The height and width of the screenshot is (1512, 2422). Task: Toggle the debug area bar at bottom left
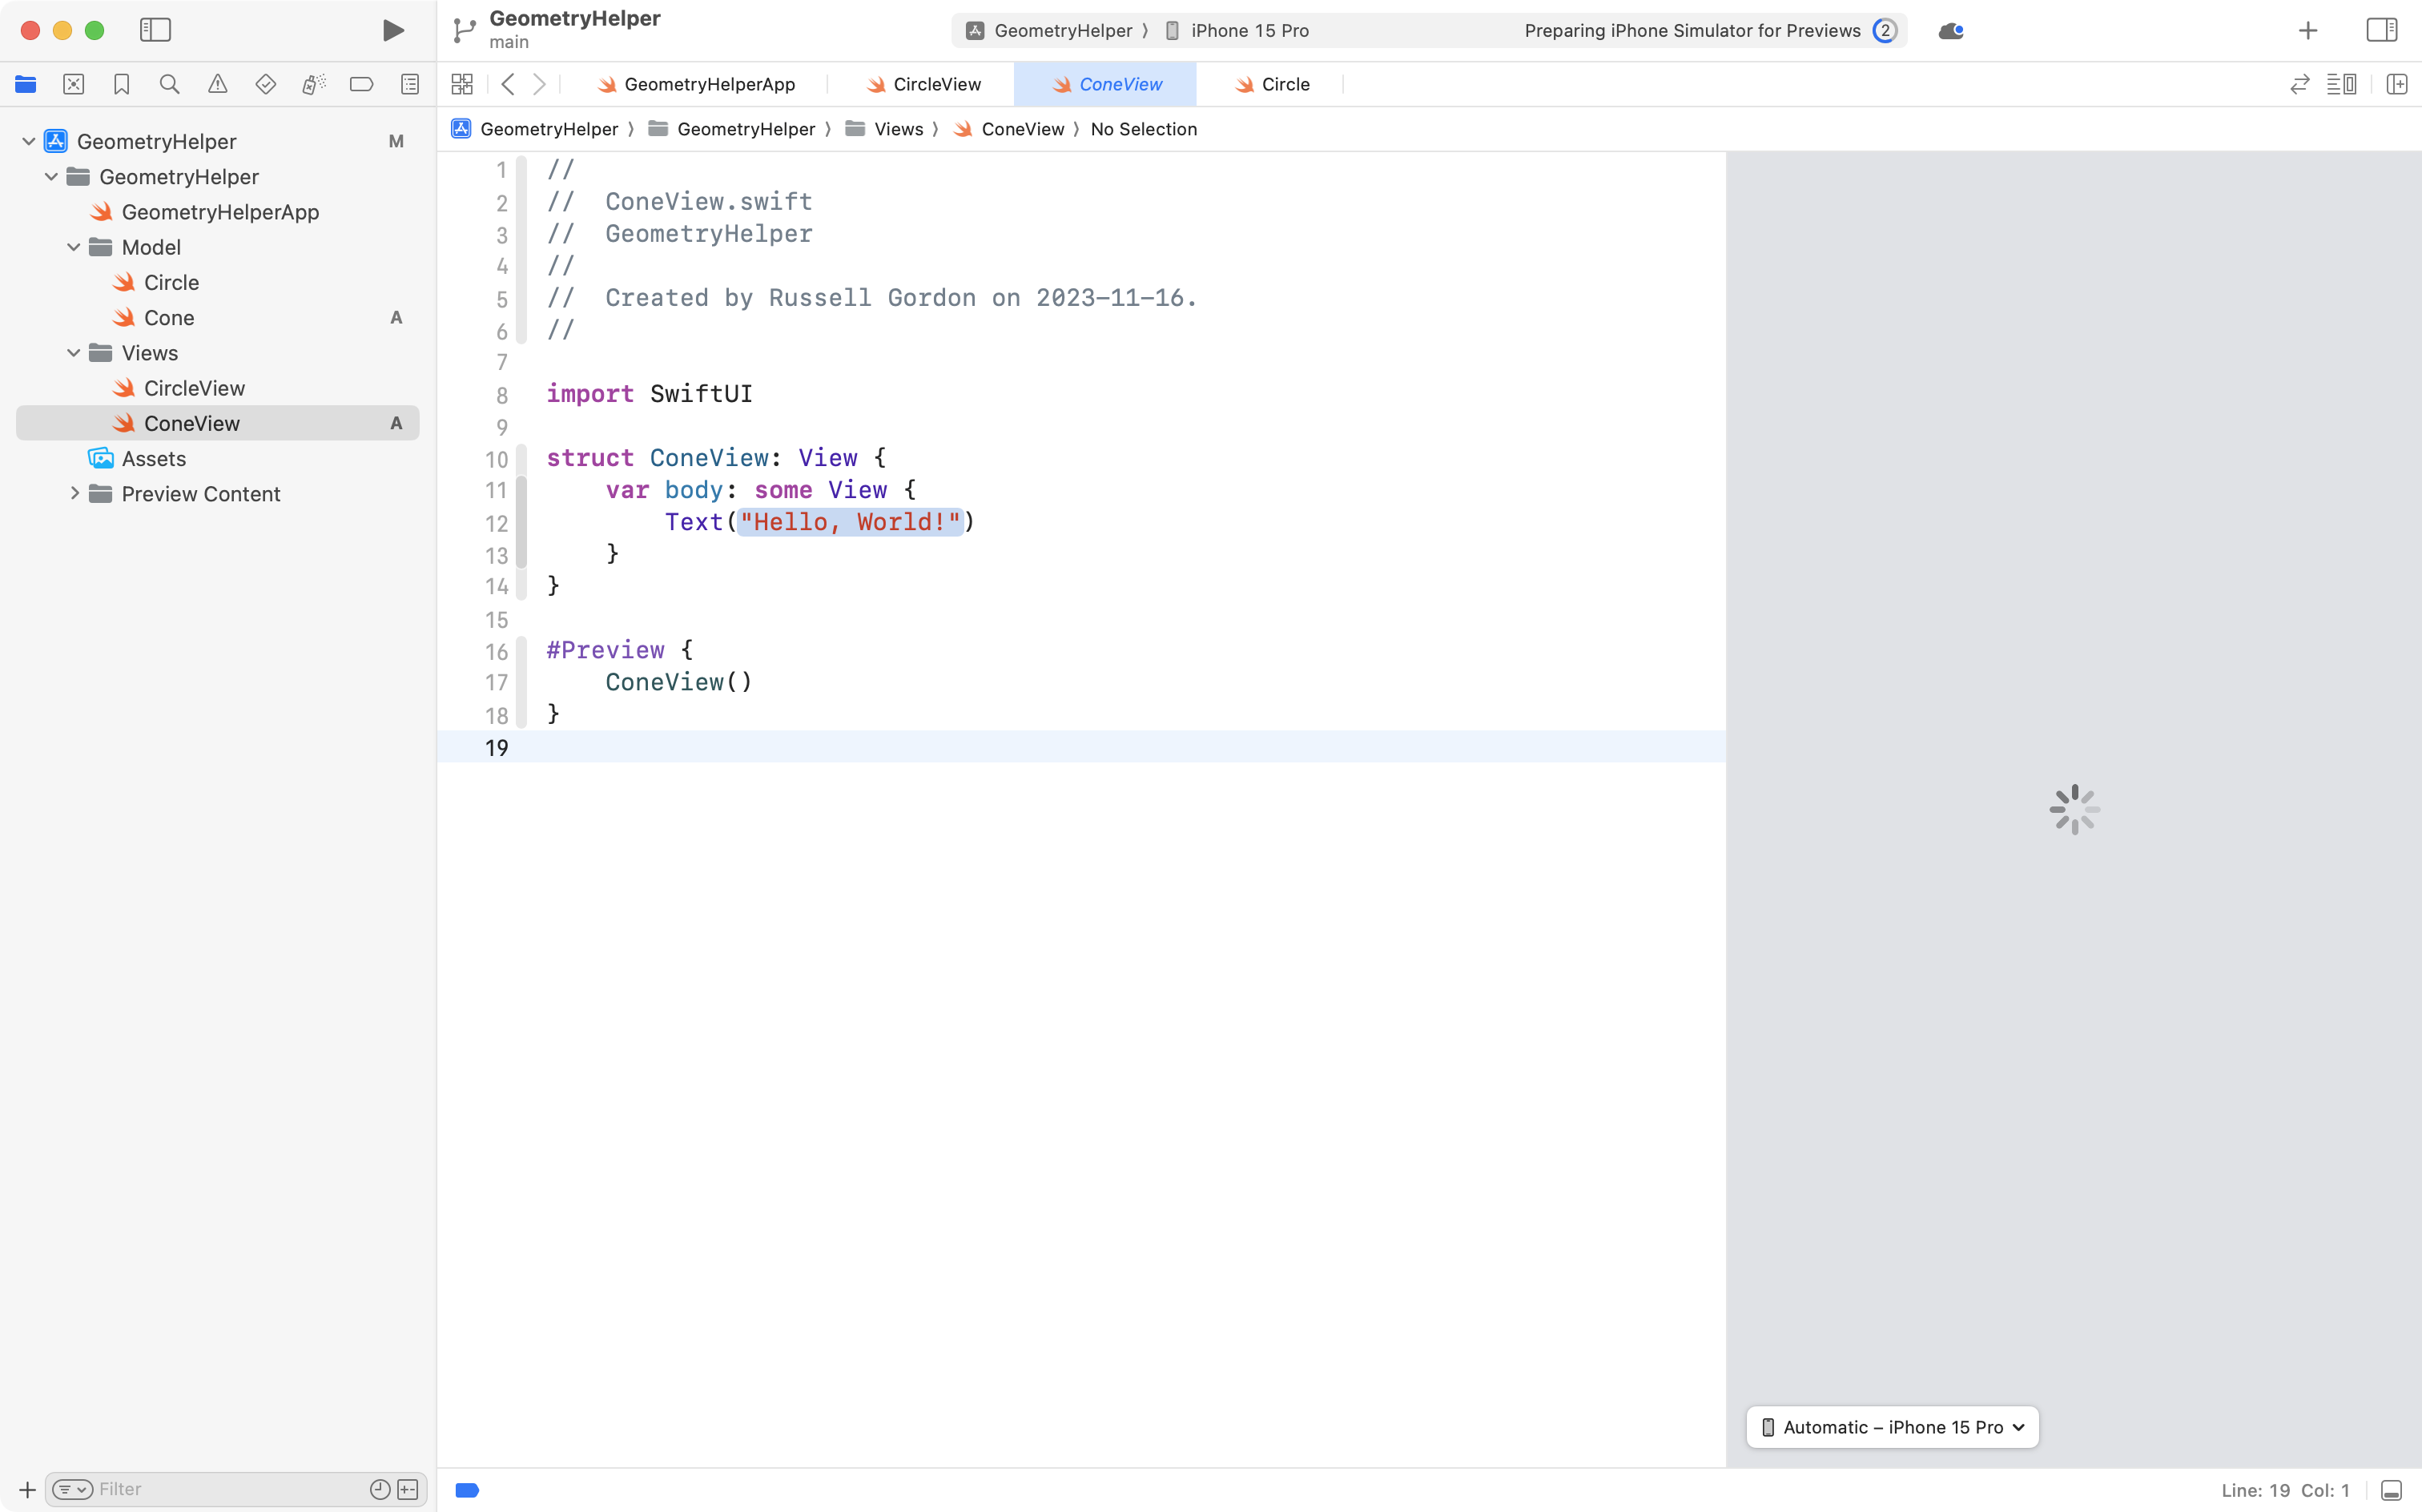point(467,1489)
